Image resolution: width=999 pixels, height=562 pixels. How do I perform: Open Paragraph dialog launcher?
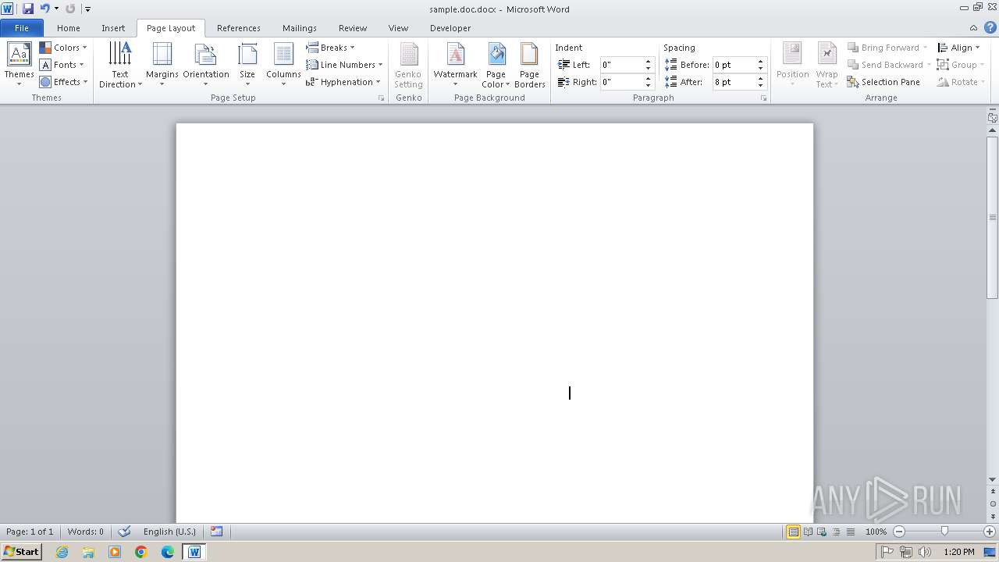[x=763, y=98]
